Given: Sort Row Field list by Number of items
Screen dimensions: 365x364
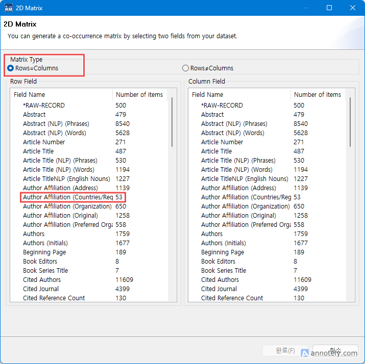Looking at the screenshot, I should [139, 95].
